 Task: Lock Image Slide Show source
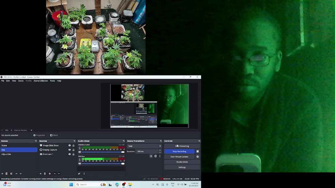(73, 145)
